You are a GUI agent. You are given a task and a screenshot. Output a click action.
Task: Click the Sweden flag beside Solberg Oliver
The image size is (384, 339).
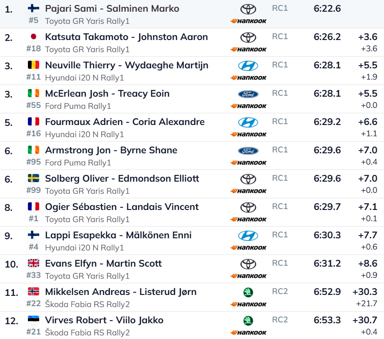pos(33,178)
